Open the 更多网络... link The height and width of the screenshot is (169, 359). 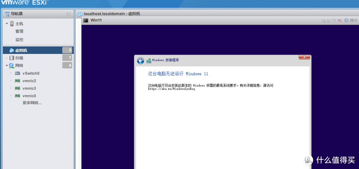(32, 103)
